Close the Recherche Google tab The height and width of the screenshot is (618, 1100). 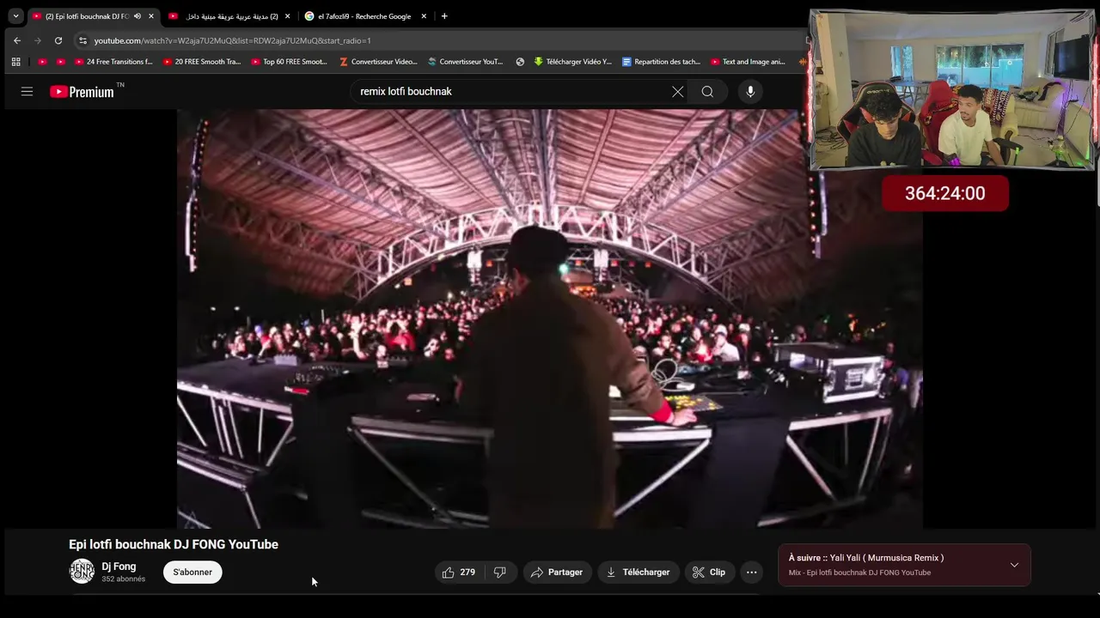click(424, 16)
